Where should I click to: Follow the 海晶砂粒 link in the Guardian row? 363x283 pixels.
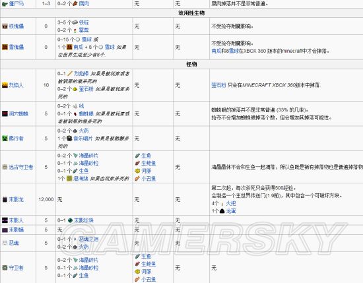coord(88,268)
